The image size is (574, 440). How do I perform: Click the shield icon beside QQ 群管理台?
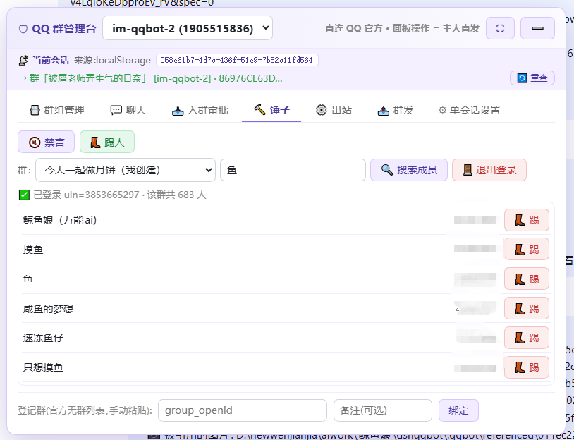click(x=23, y=29)
